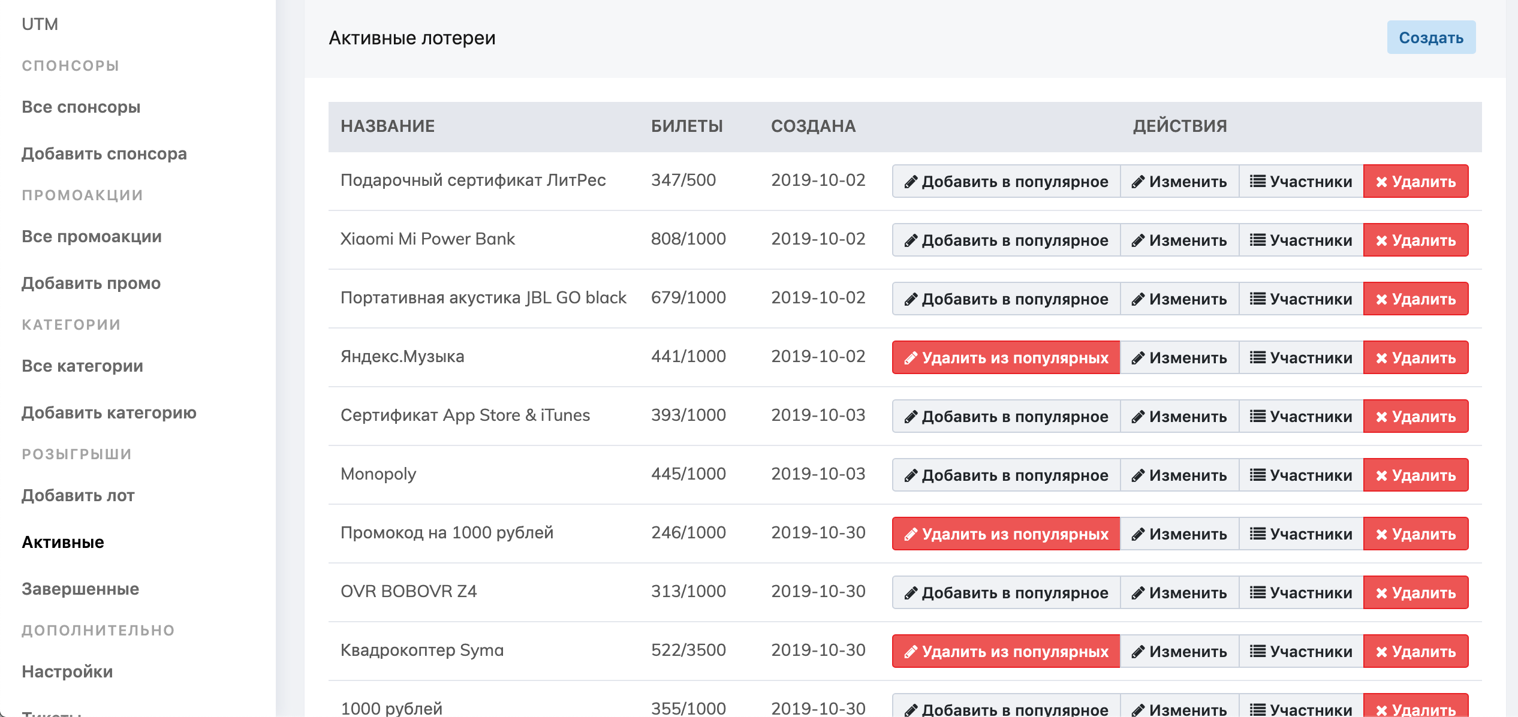Click the НАЗВАНИЕ column header
The width and height of the screenshot is (1518, 717).
pyautogui.click(x=388, y=126)
